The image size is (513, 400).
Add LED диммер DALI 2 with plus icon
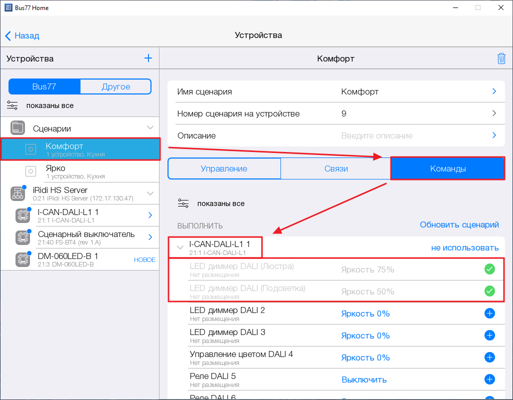(489, 313)
